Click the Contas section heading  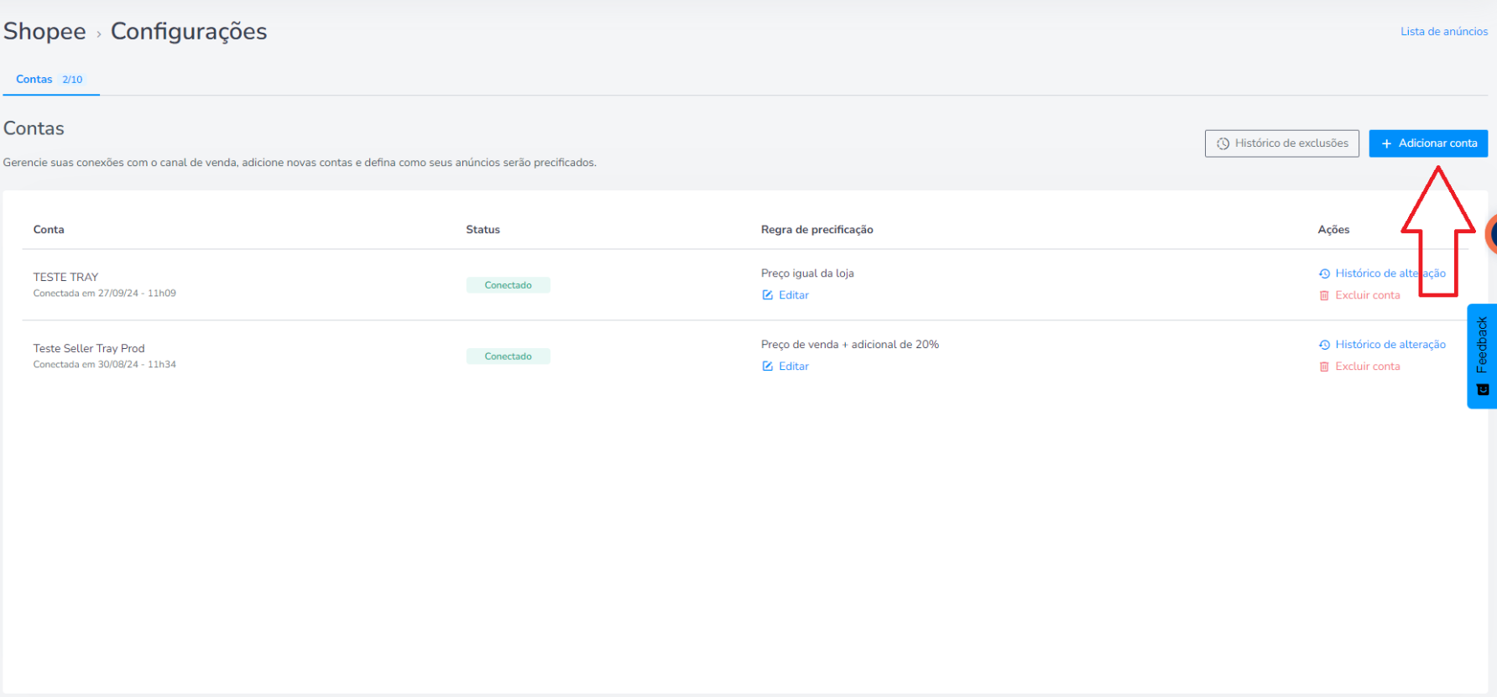(34, 128)
